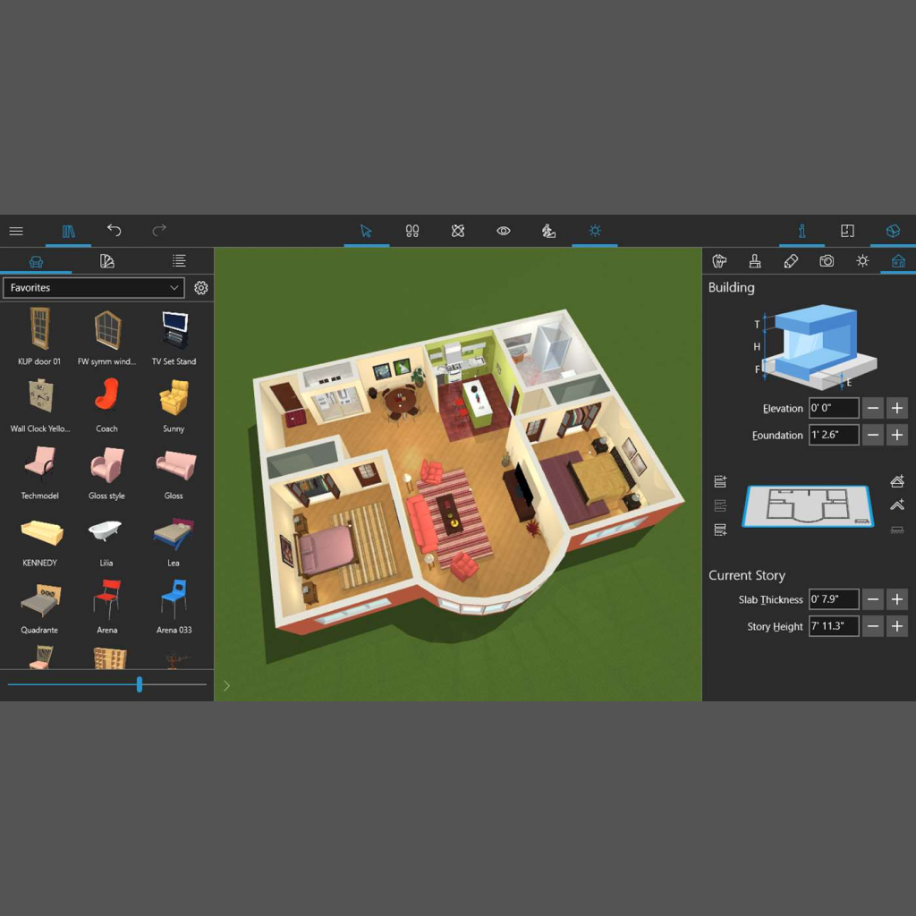Open the Building tab on right panel
916x916 pixels.
click(x=898, y=260)
